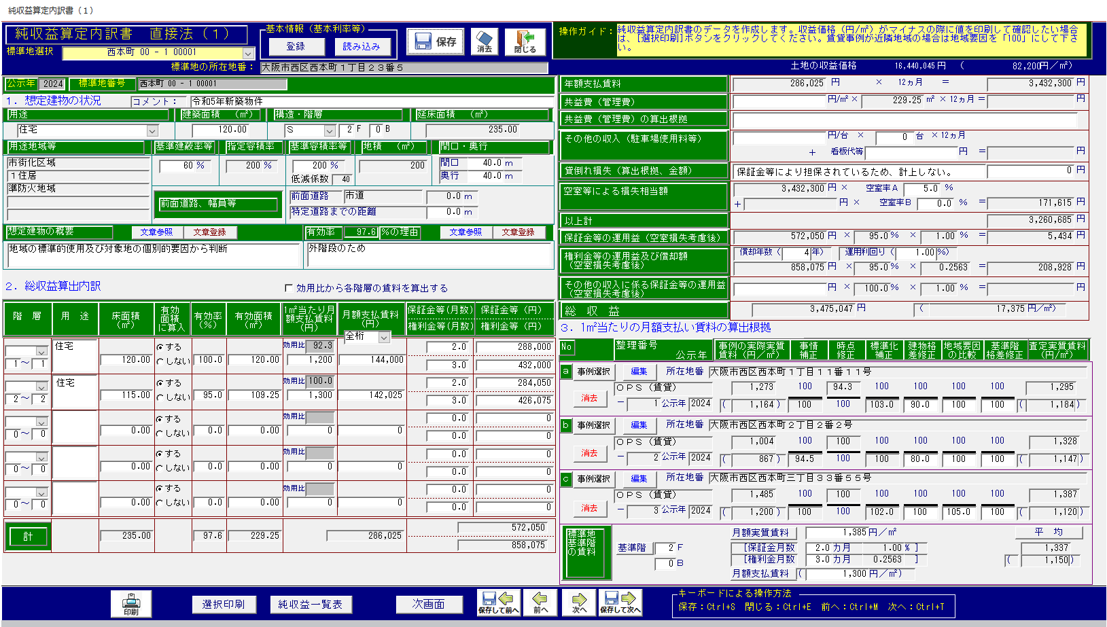
Task: Click the 純収益一覧表 button
Action: coord(310,604)
